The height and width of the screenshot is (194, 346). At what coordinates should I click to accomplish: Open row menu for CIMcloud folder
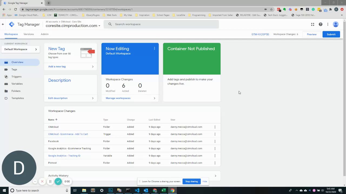tap(215, 127)
